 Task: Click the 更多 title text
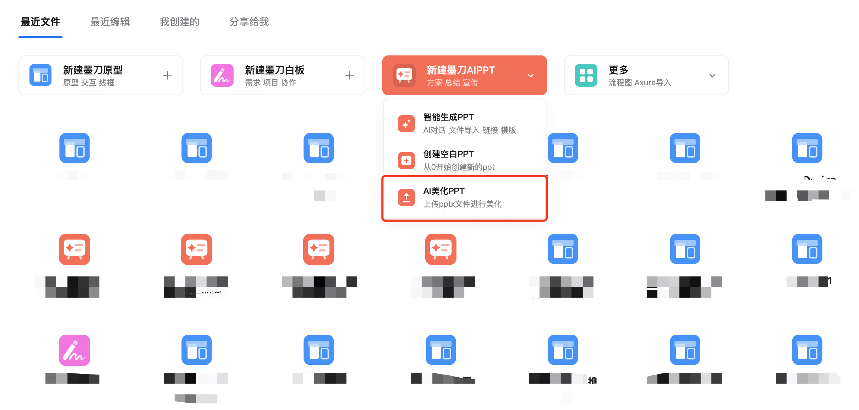pyautogui.click(x=619, y=70)
